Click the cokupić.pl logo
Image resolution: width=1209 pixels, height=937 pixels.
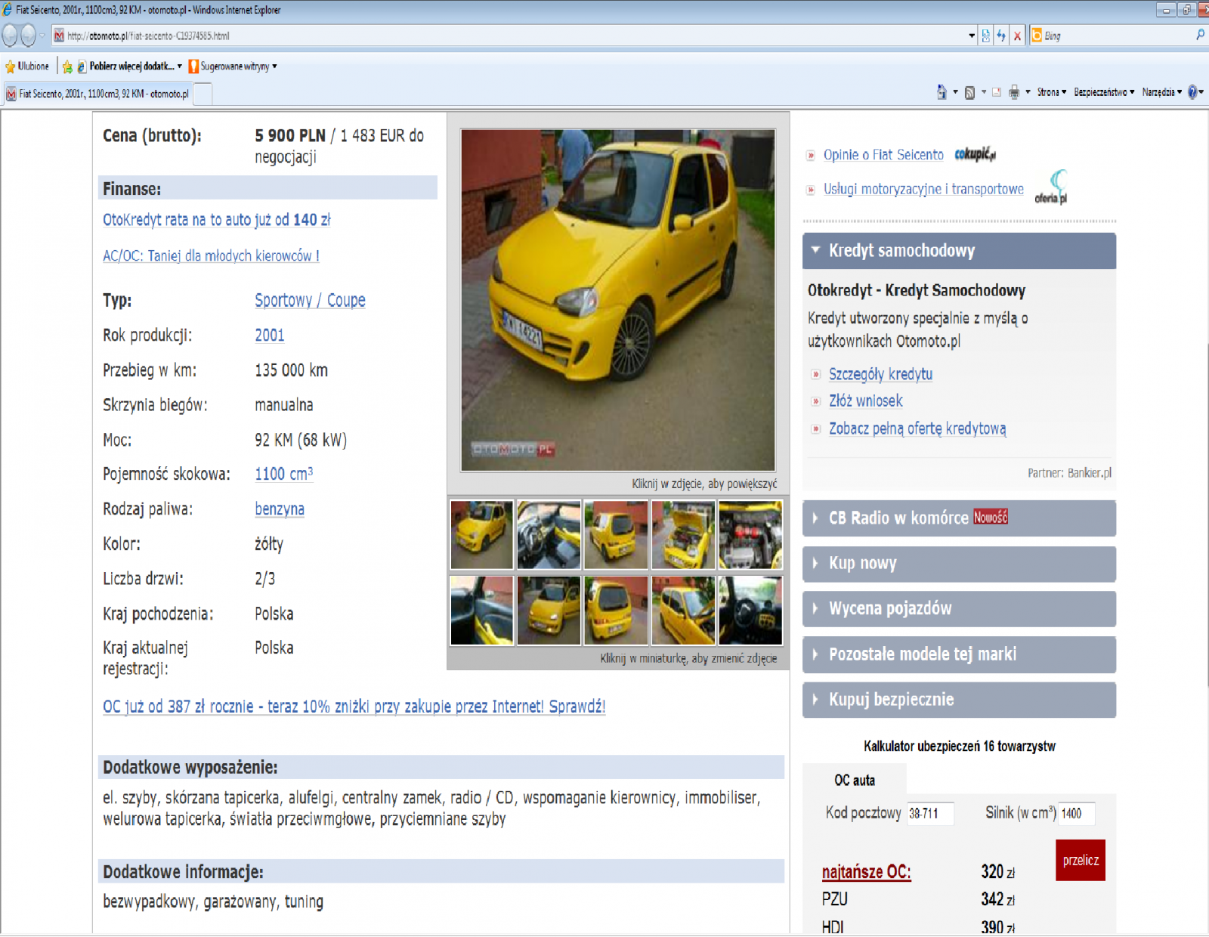(x=975, y=154)
